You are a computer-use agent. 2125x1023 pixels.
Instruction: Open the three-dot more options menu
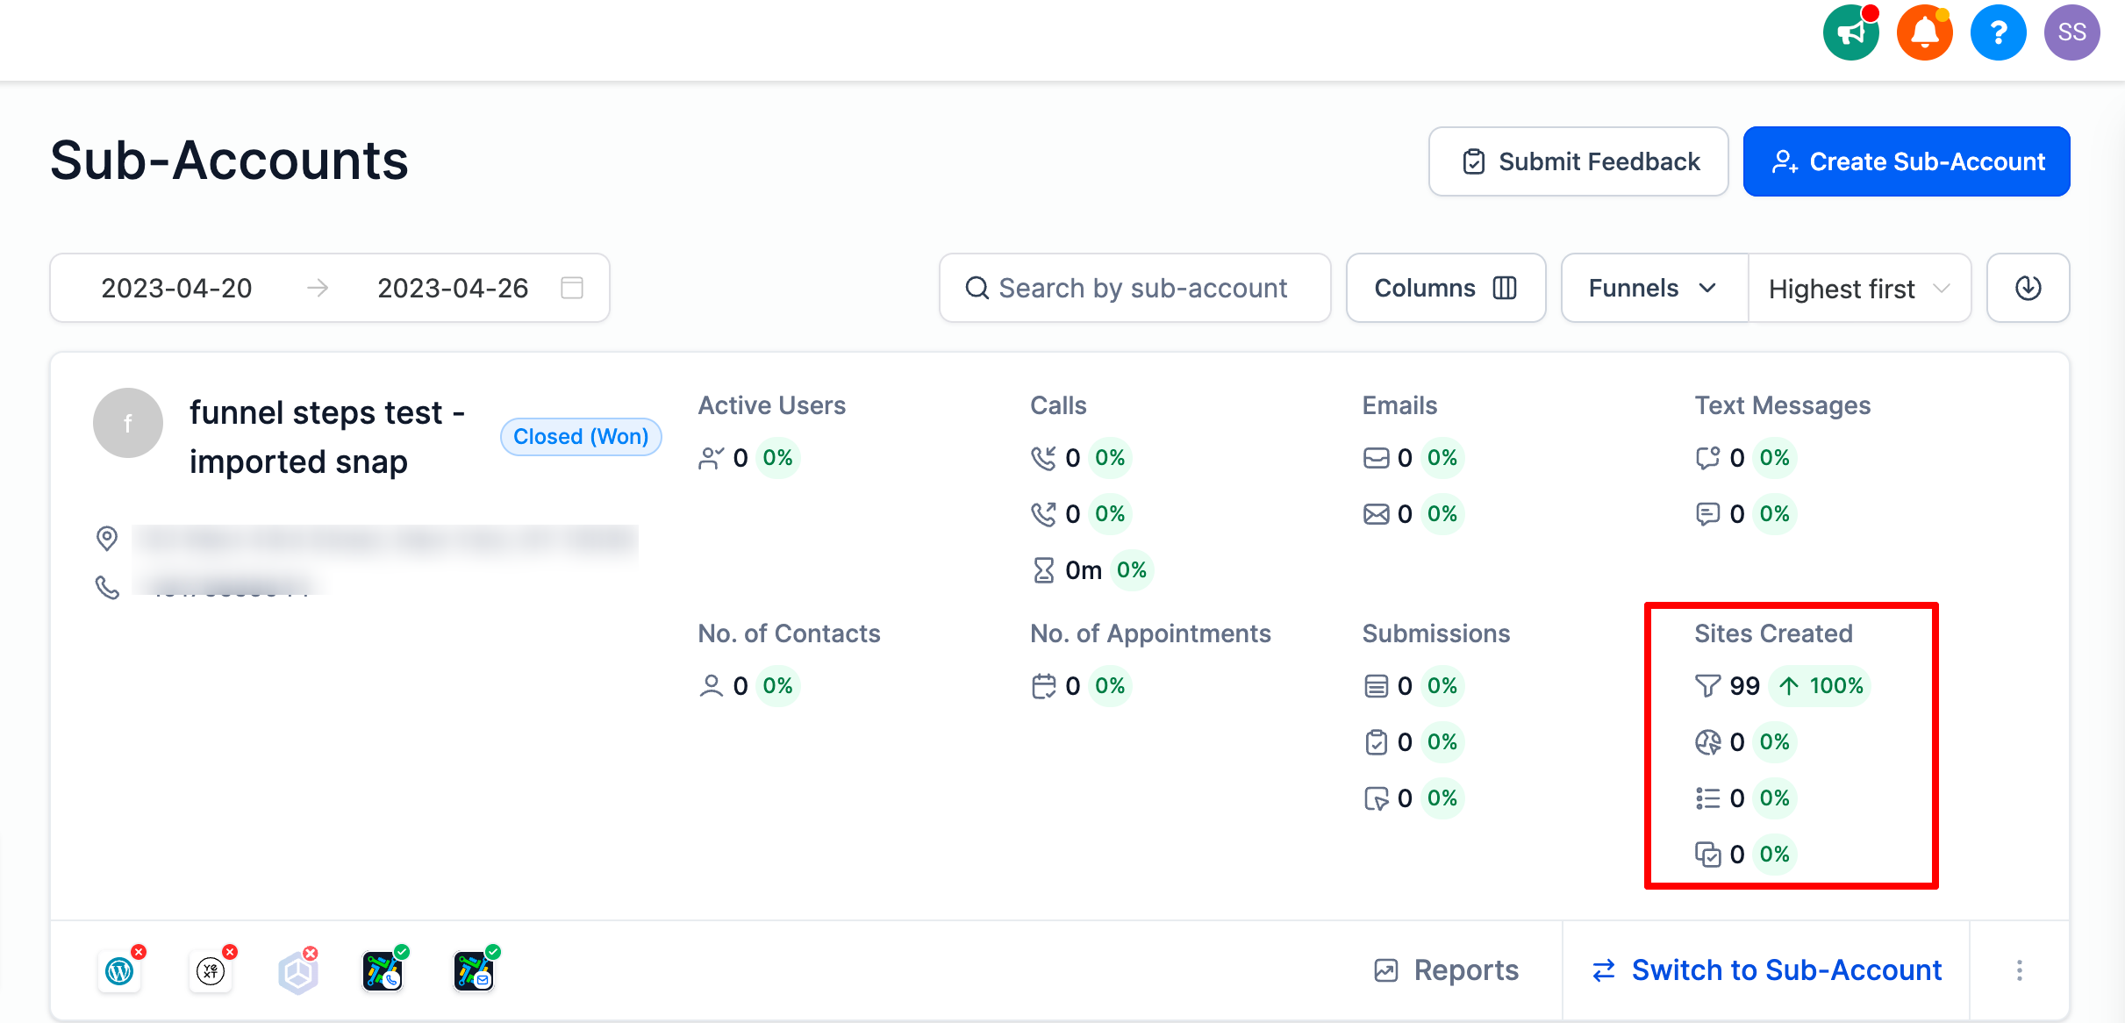pos(2019,970)
